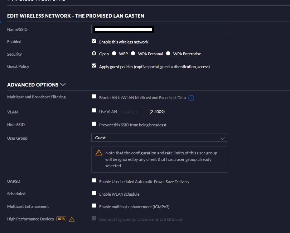Click the warning triangle in user group note
This screenshot has width=290, height=233.
point(99,153)
